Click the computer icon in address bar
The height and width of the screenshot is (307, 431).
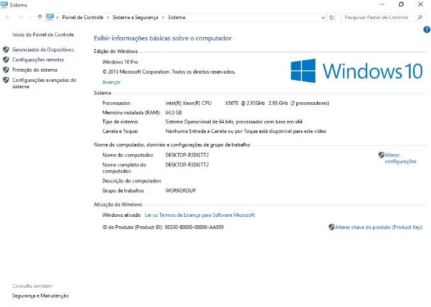tap(50, 17)
